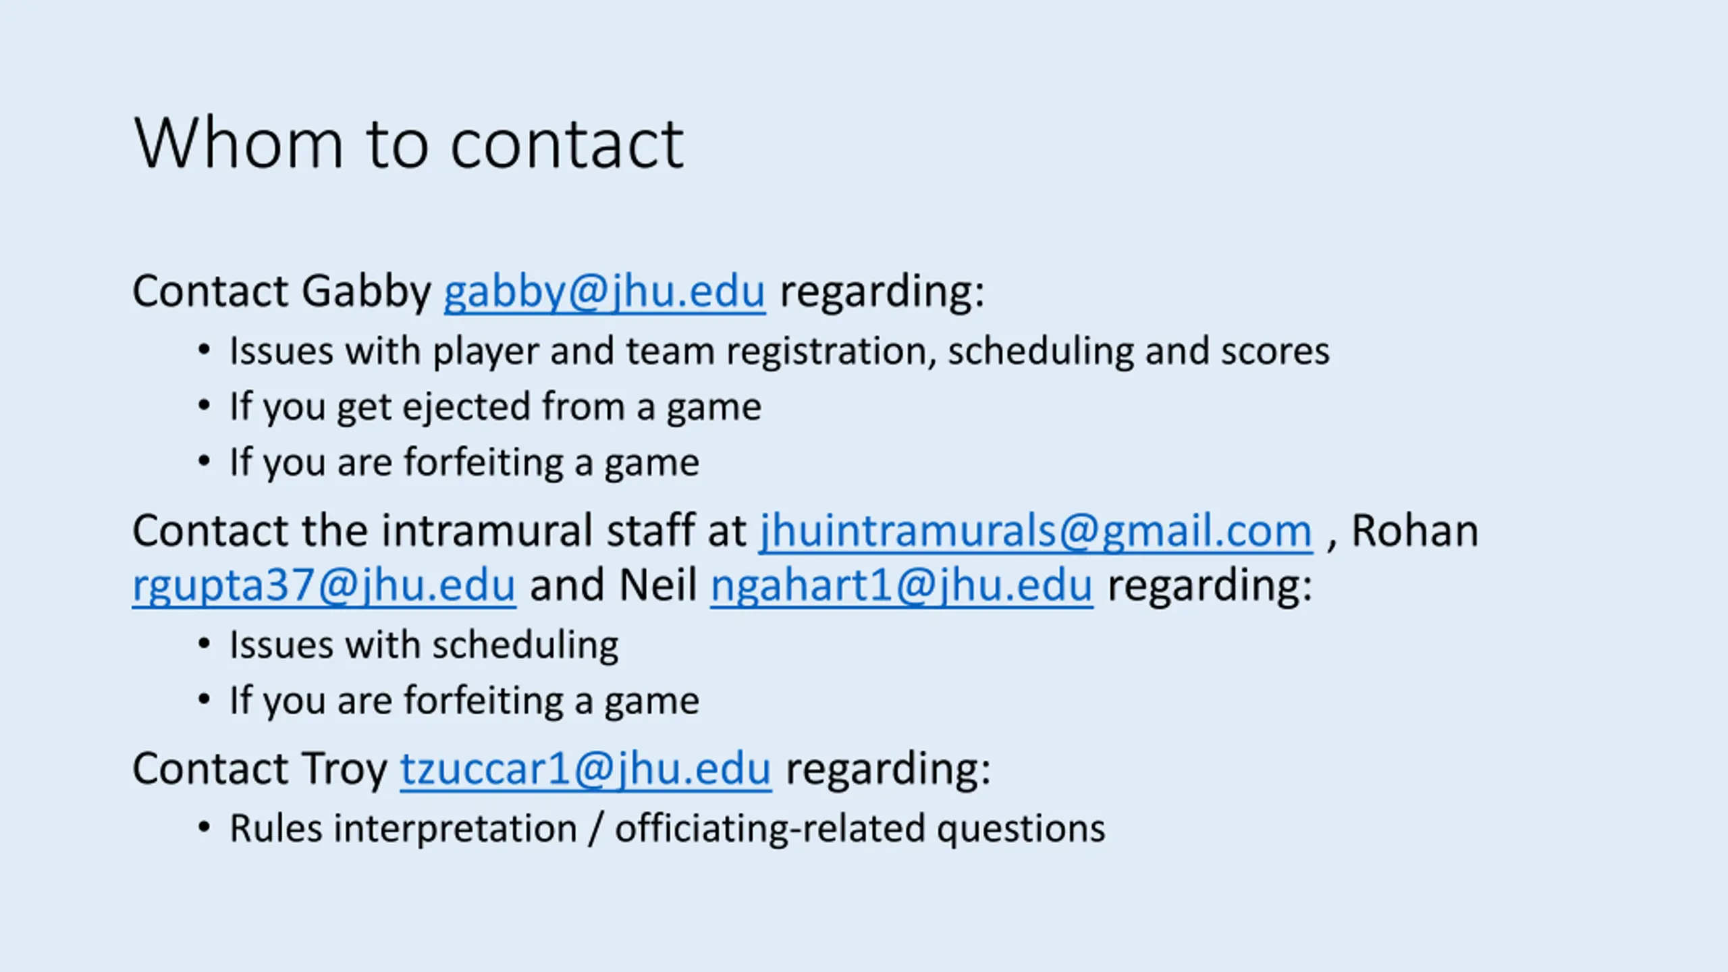Follow the rgupta37@jhu.edu link for Rohan

point(324,585)
